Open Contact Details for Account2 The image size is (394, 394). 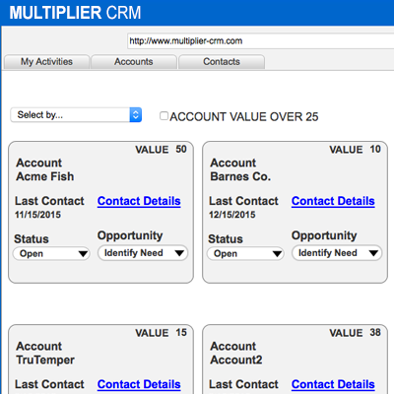tap(333, 384)
